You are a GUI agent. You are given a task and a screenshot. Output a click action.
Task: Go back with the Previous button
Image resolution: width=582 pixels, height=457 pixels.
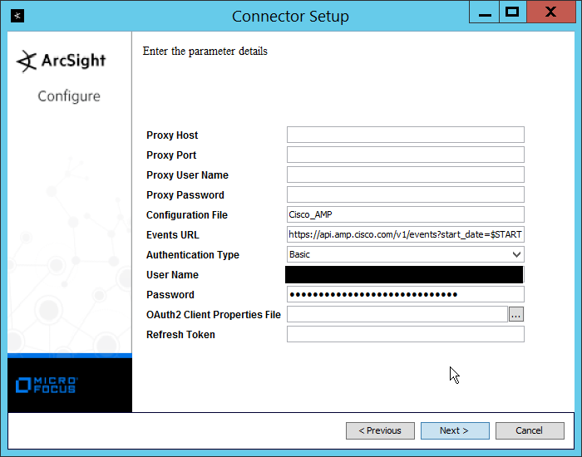click(x=380, y=430)
